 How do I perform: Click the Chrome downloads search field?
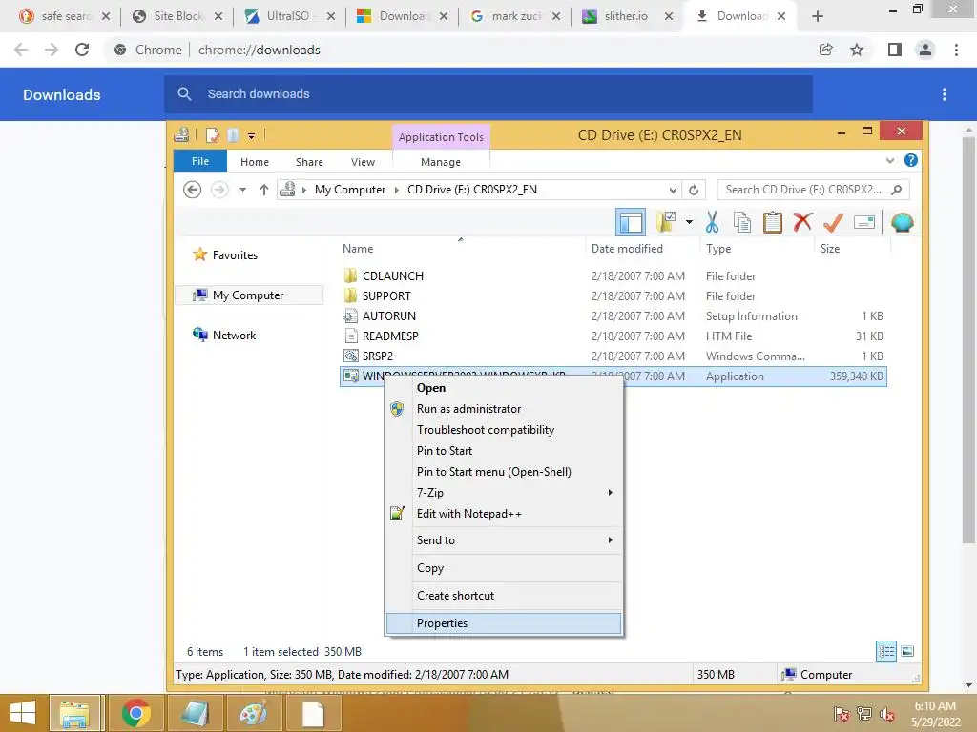point(488,94)
